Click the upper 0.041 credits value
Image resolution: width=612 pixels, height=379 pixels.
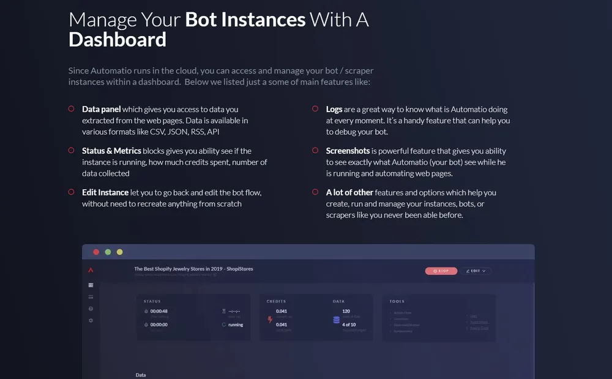(282, 311)
